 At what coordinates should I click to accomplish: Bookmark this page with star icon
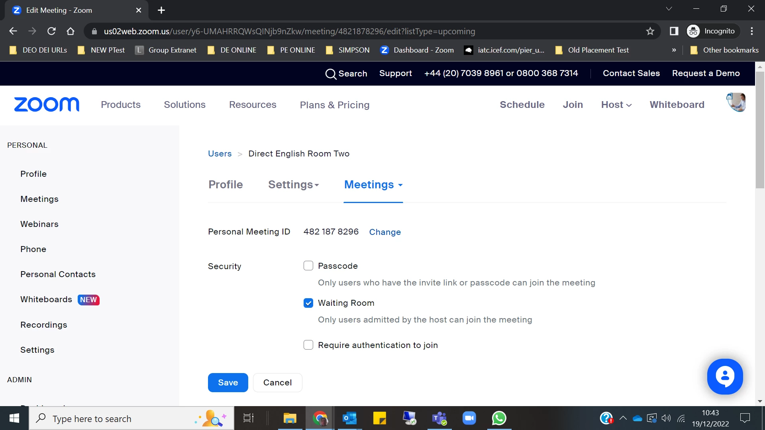coord(650,31)
